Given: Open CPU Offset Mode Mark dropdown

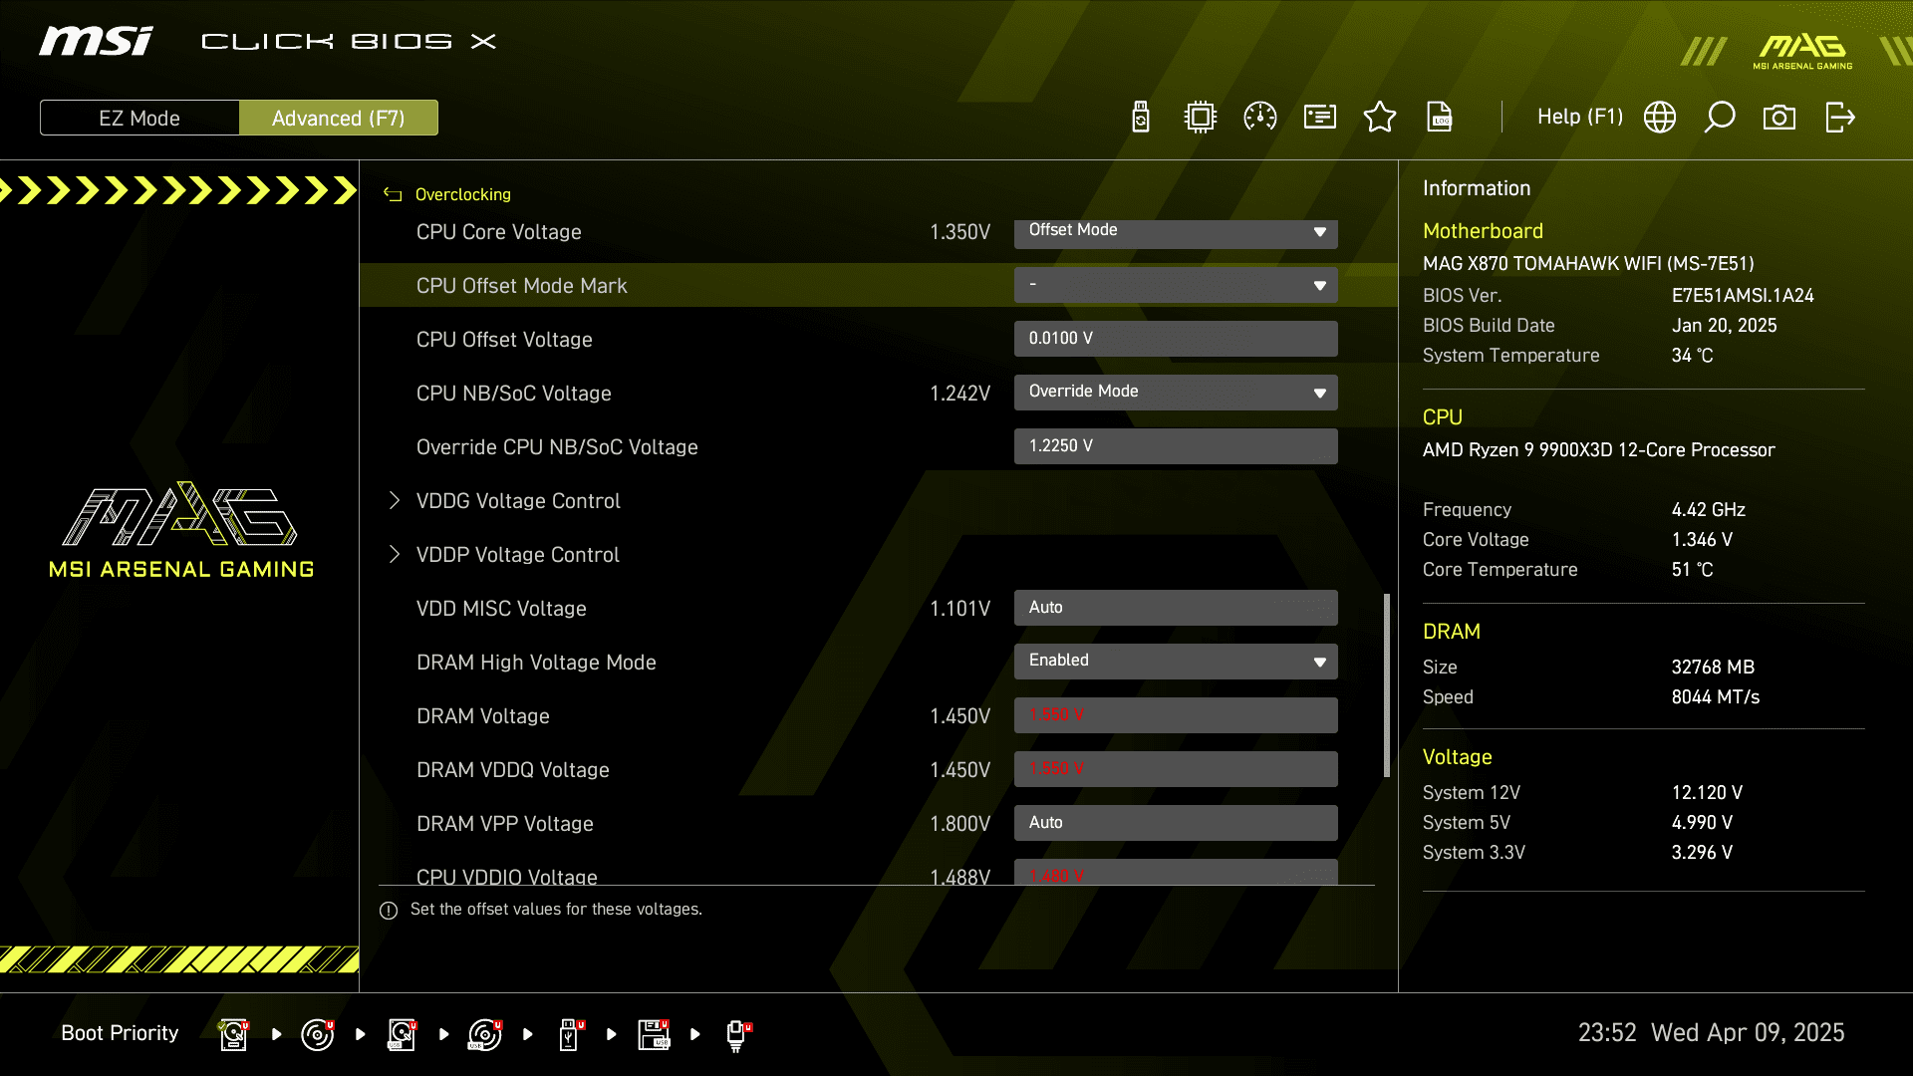Looking at the screenshot, I should 1176,285.
